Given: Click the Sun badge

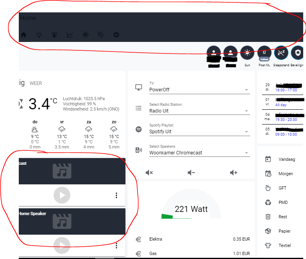Looking at the screenshot, I should [x=247, y=53].
